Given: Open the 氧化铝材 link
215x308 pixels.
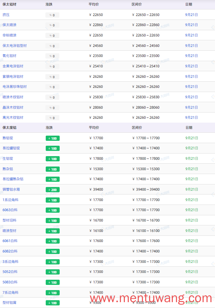Looking at the screenshot, I should pyautogui.click(x=9, y=56).
